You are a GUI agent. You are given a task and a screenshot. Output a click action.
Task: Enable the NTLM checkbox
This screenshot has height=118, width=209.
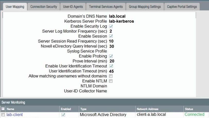[x=111, y=81]
